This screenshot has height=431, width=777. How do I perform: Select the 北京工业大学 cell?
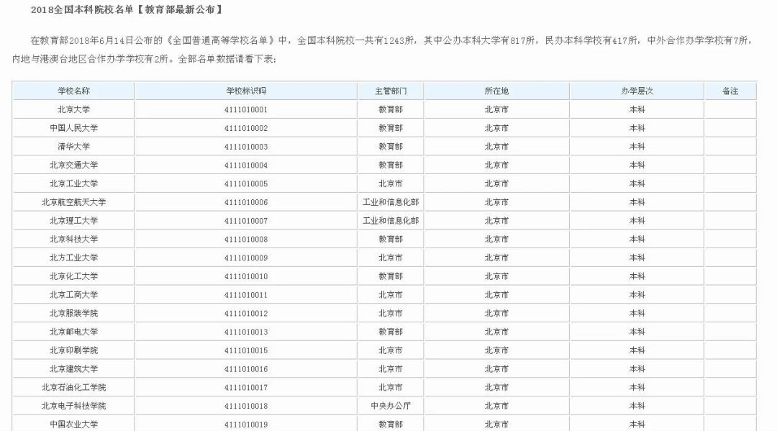tap(73, 183)
